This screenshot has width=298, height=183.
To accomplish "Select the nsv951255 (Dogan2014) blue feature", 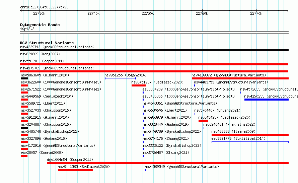I will coord(120,78).
